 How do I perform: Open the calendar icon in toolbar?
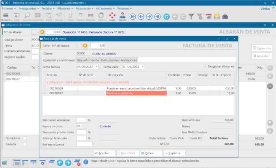point(208,17)
